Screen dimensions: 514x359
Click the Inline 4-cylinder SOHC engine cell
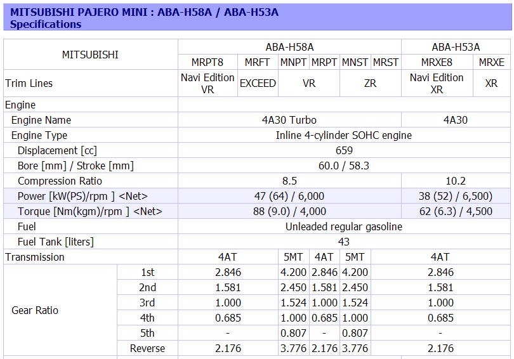[343, 135]
